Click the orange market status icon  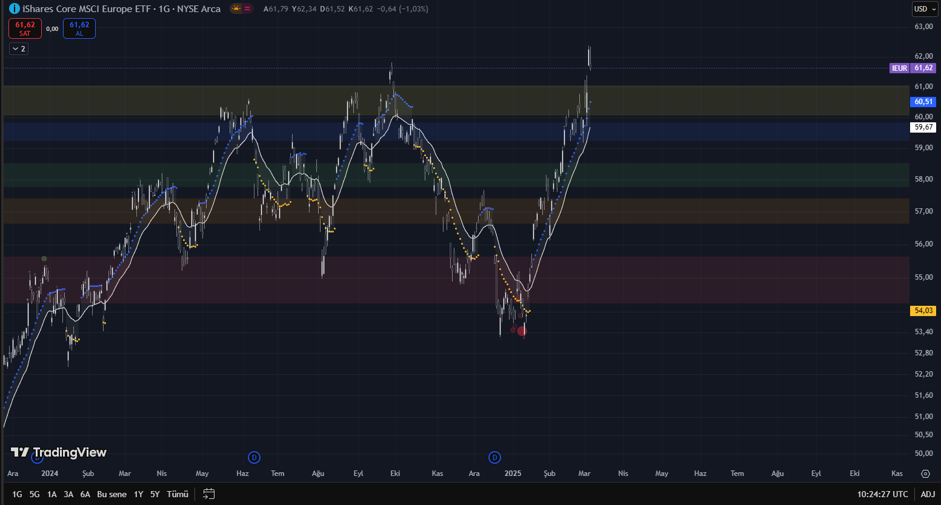coord(236,8)
